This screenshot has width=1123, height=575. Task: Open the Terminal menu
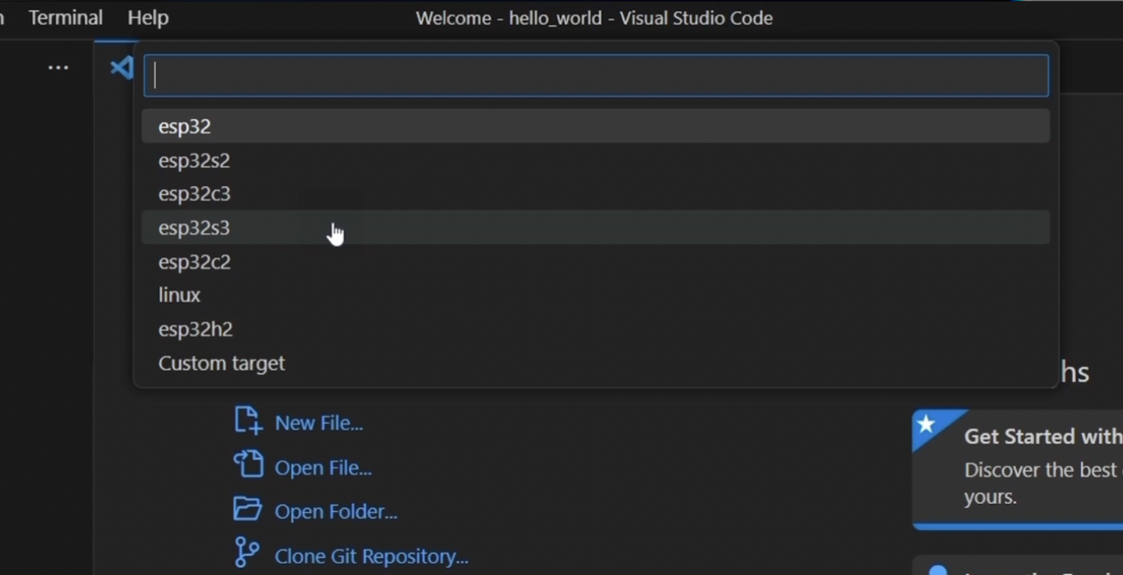coord(66,17)
